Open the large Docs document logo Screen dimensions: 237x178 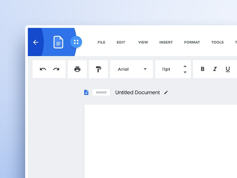(x=58, y=42)
